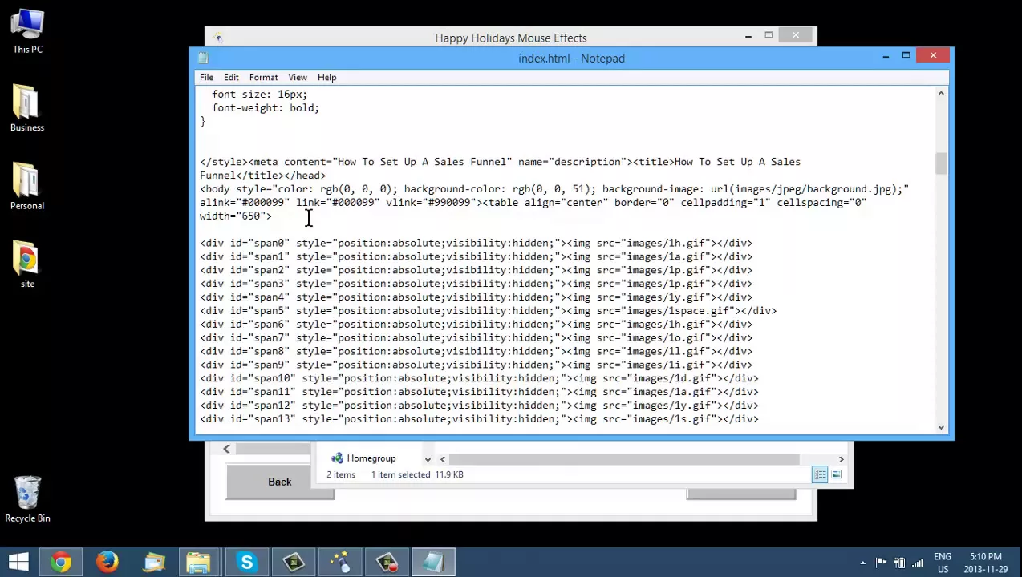Open the Camtasia icon in taskbar

tap(293, 562)
